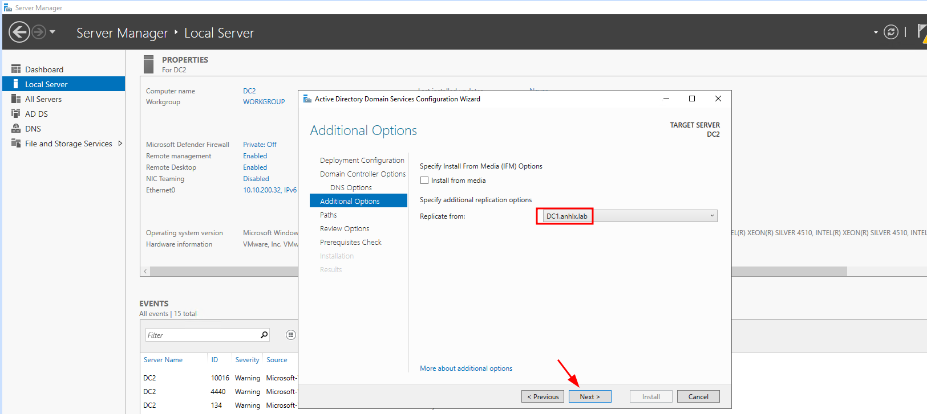Click into the events Filter field

[x=201, y=335]
